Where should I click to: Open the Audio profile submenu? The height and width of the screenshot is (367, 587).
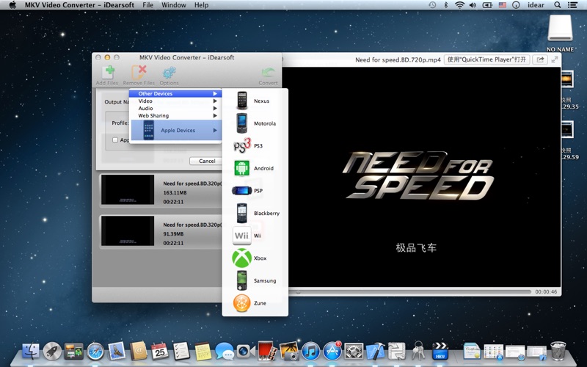[x=175, y=108]
